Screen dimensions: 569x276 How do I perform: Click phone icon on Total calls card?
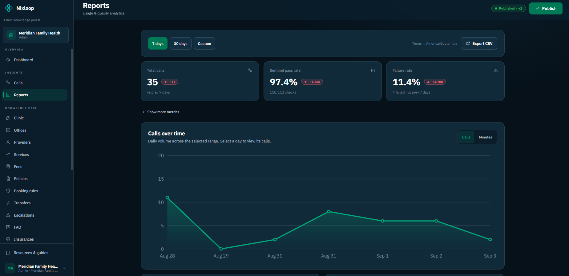tap(250, 70)
